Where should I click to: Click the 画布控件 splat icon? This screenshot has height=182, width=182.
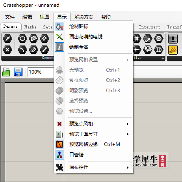point(59,167)
